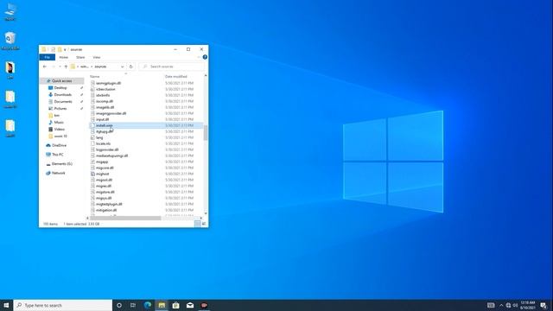Image resolution: width=553 pixels, height=311 pixels.
Task: Open Documents in Quick access
Action: [x=63, y=102]
